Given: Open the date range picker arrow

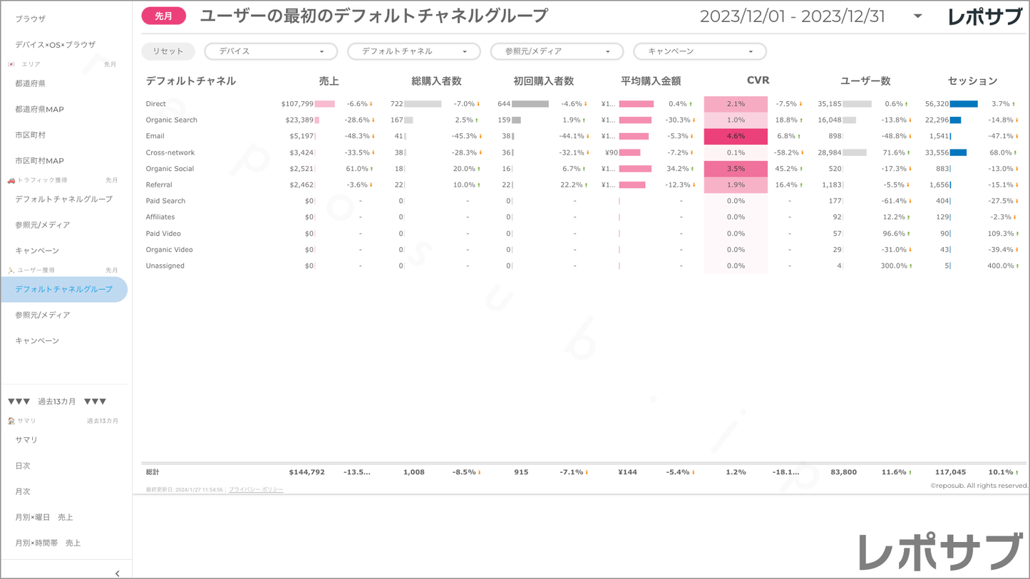Looking at the screenshot, I should 917,16.
